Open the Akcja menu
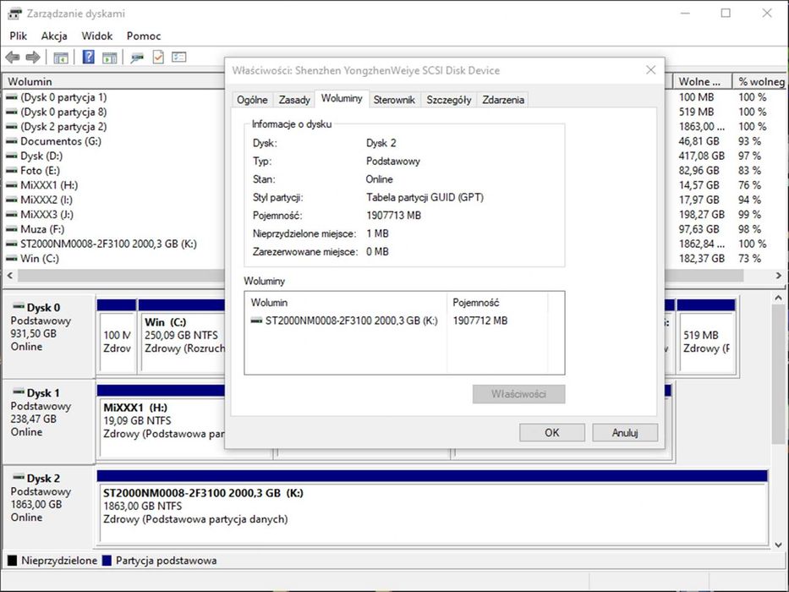This screenshot has height=592, width=789. (x=54, y=36)
